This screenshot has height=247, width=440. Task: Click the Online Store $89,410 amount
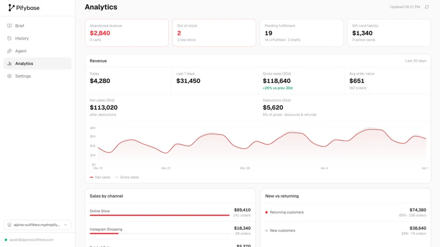(x=242, y=210)
